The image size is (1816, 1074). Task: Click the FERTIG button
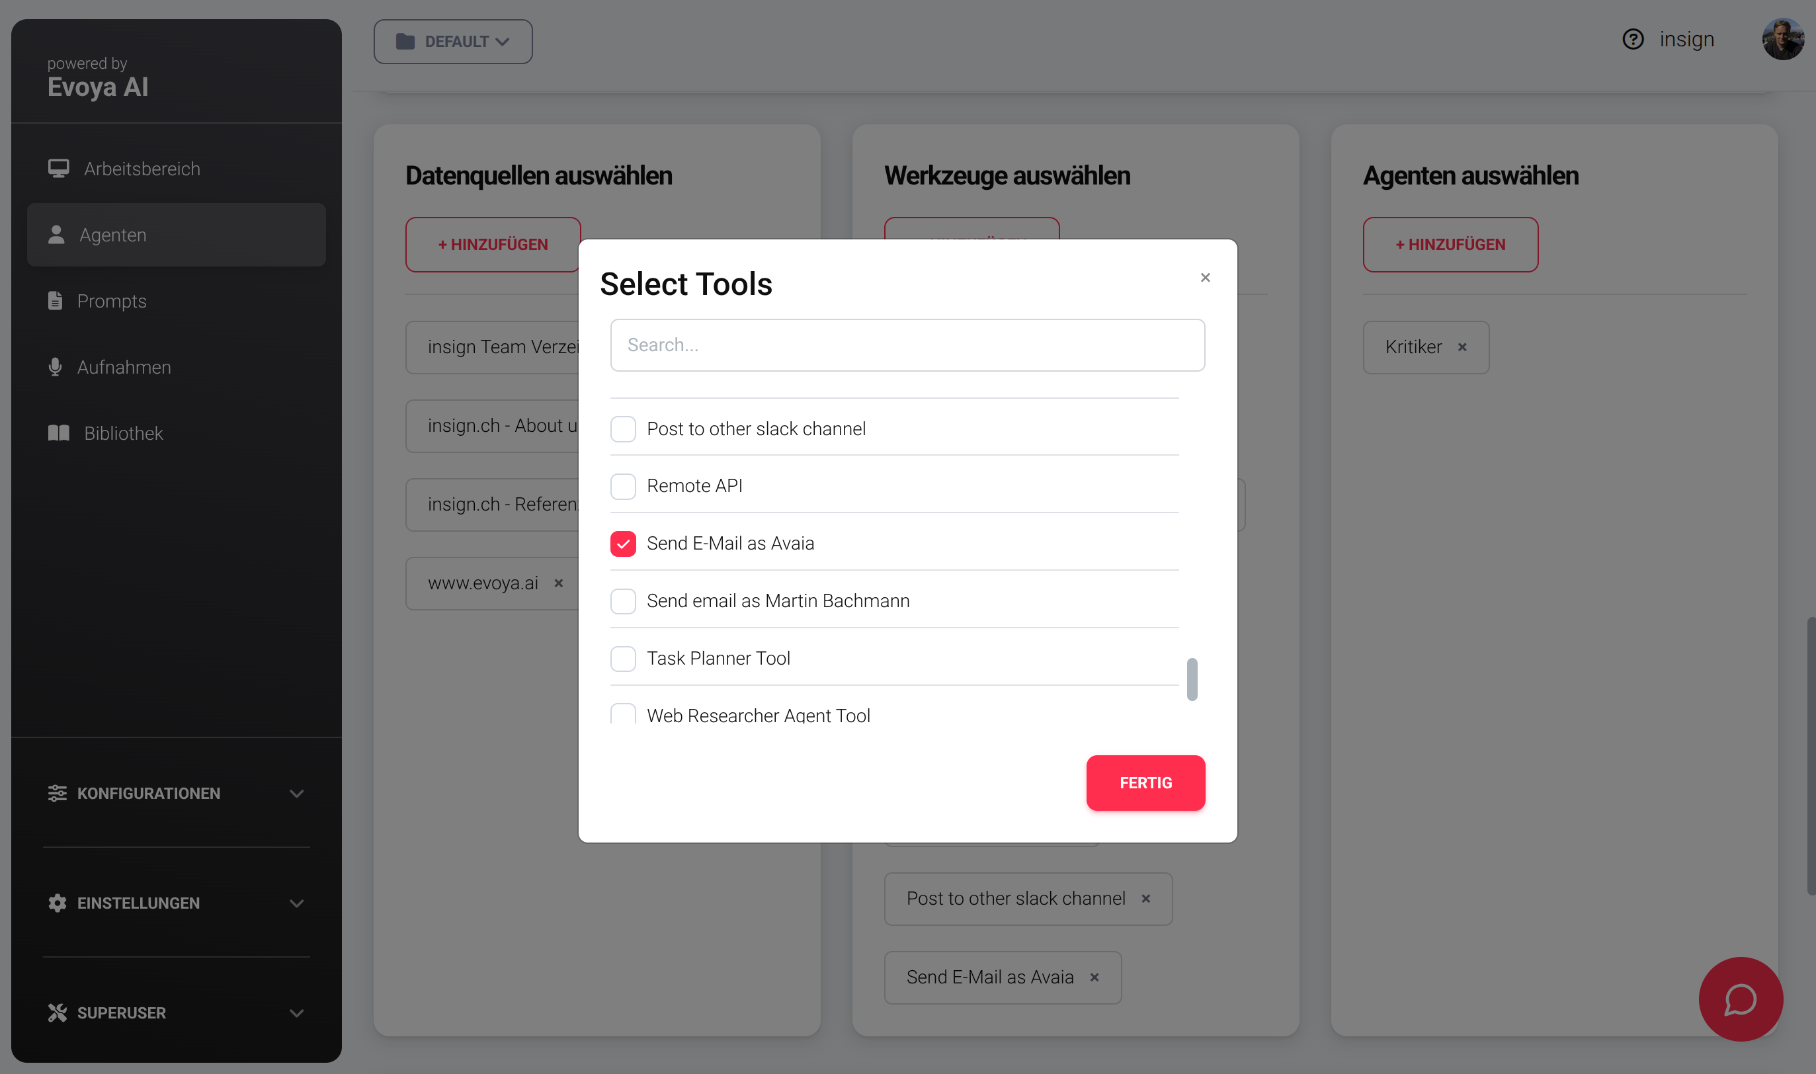click(1145, 782)
